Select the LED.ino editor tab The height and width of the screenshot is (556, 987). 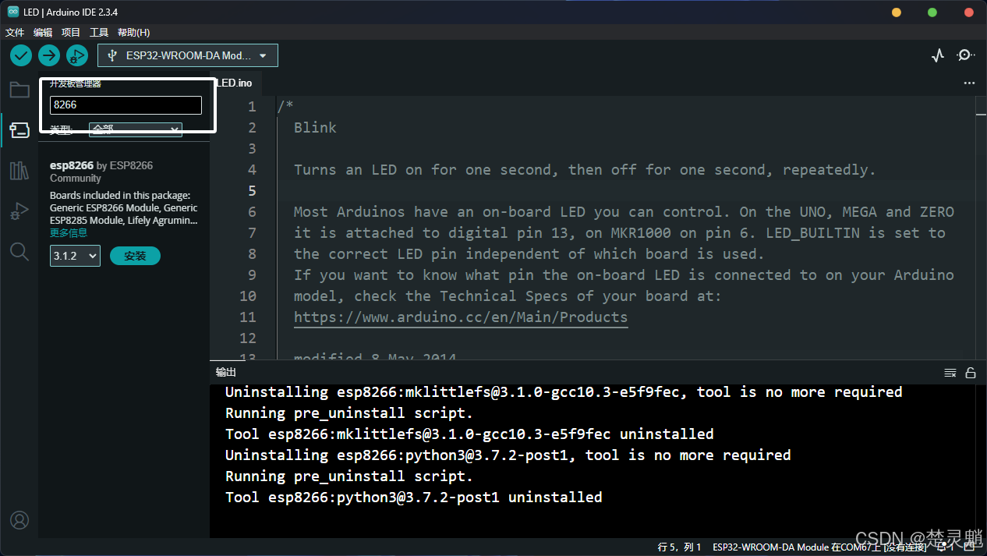233,83
